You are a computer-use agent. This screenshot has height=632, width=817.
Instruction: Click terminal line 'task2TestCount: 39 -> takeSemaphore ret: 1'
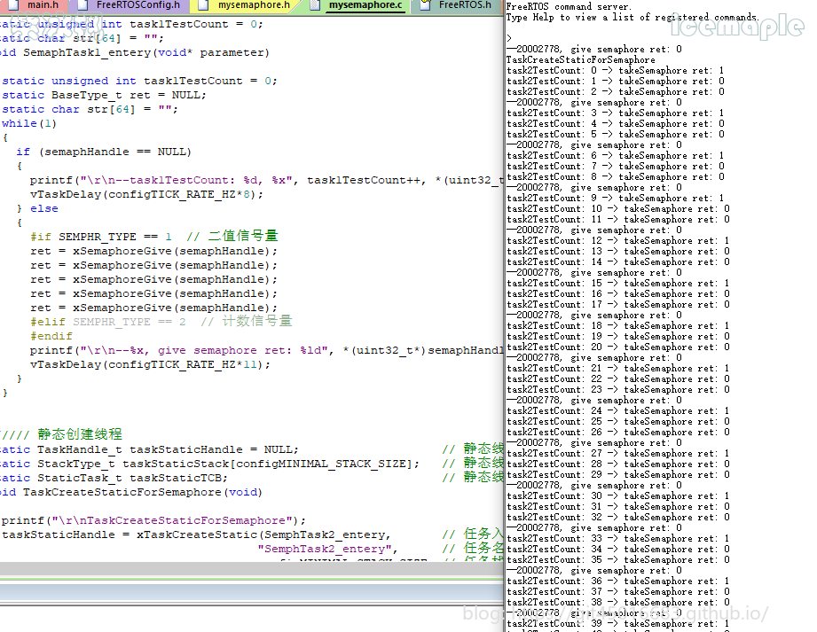[618, 624]
